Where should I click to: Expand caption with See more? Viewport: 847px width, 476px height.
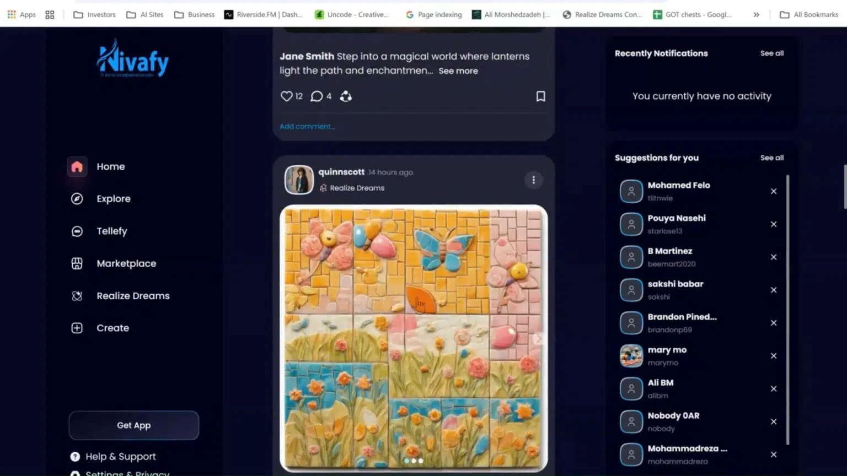458,71
